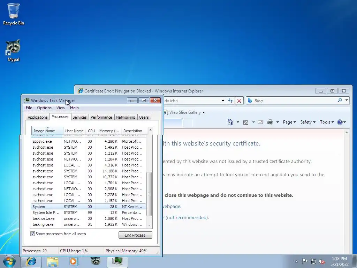Click the red Stop X icon in IE address bar

(x=239, y=101)
